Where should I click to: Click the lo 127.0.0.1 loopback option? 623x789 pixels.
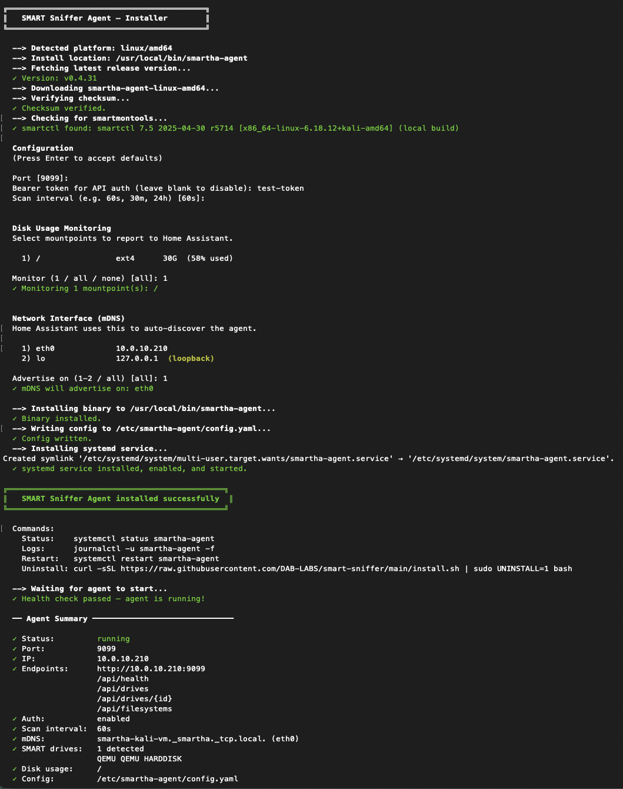[118, 359]
